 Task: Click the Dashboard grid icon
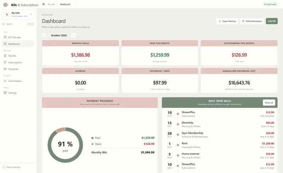pos(5,44)
